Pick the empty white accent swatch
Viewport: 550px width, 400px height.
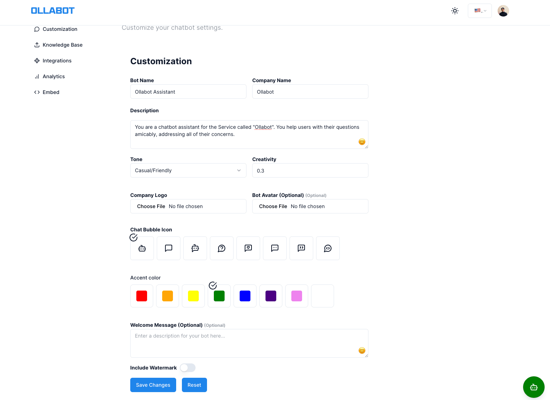click(x=323, y=296)
